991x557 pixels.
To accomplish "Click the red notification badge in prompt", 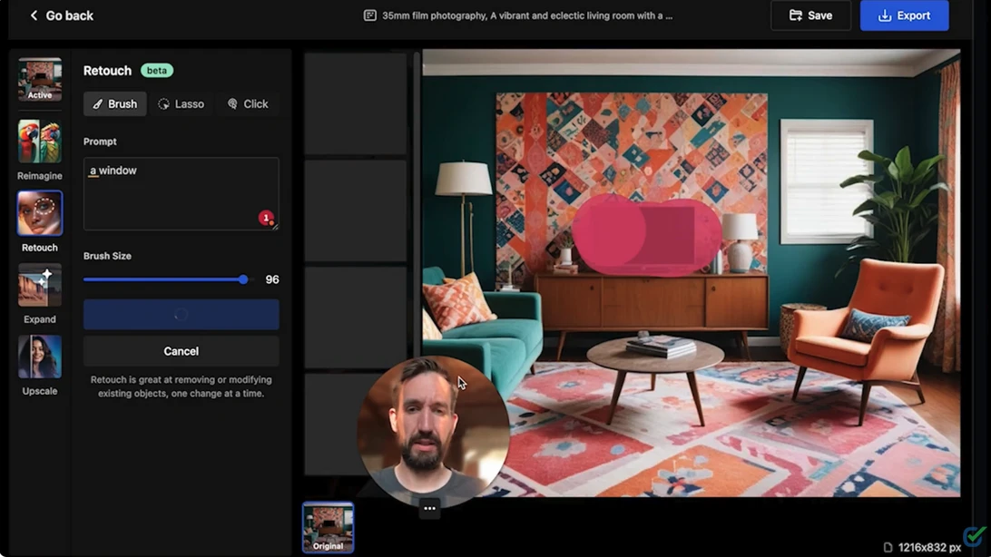I will point(266,218).
